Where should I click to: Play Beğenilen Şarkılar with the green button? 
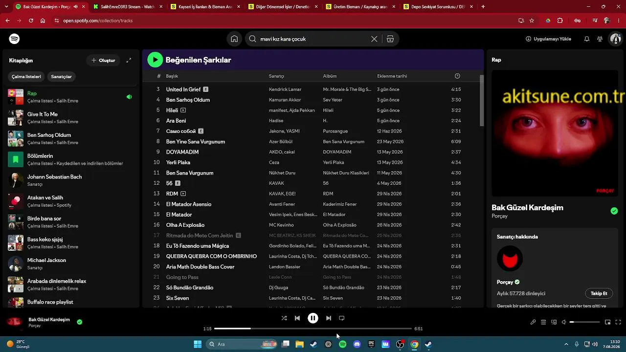tap(155, 60)
